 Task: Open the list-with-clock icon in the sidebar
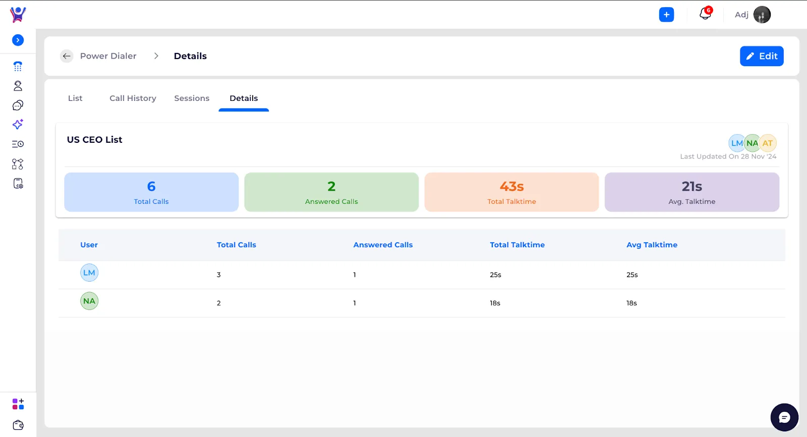click(18, 144)
